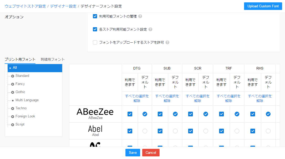Expand the Fancy font category
The image size is (285, 159).
(x=13, y=84)
